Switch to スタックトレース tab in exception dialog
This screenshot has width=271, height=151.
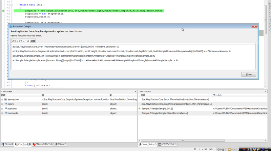tap(20, 41)
